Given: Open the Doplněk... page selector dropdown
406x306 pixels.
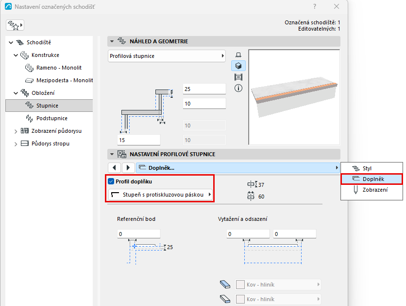Looking at the screenshot, I should pos(237,168).
